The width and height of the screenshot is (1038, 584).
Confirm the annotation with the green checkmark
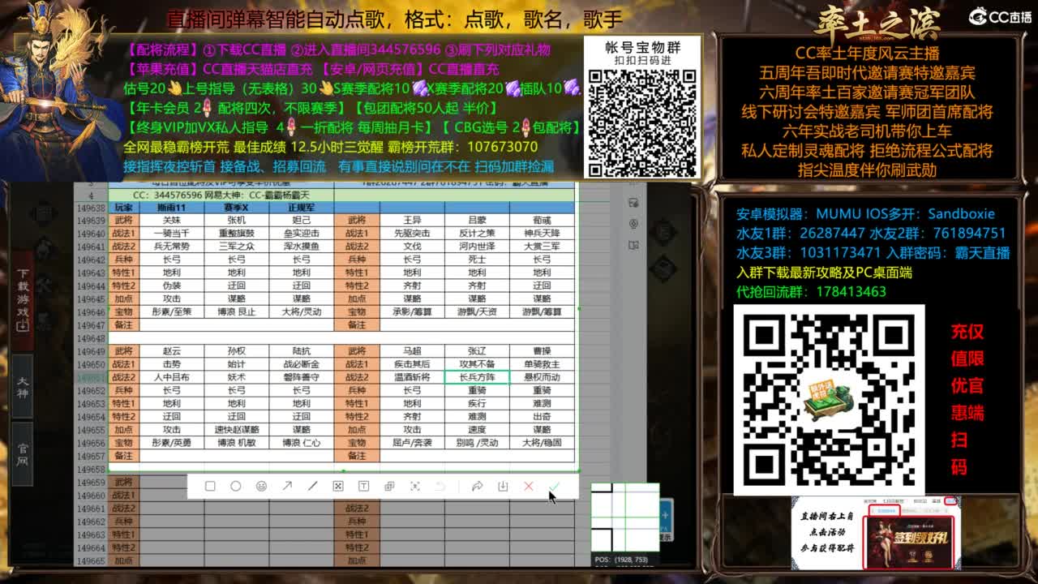tap(554, 487)
